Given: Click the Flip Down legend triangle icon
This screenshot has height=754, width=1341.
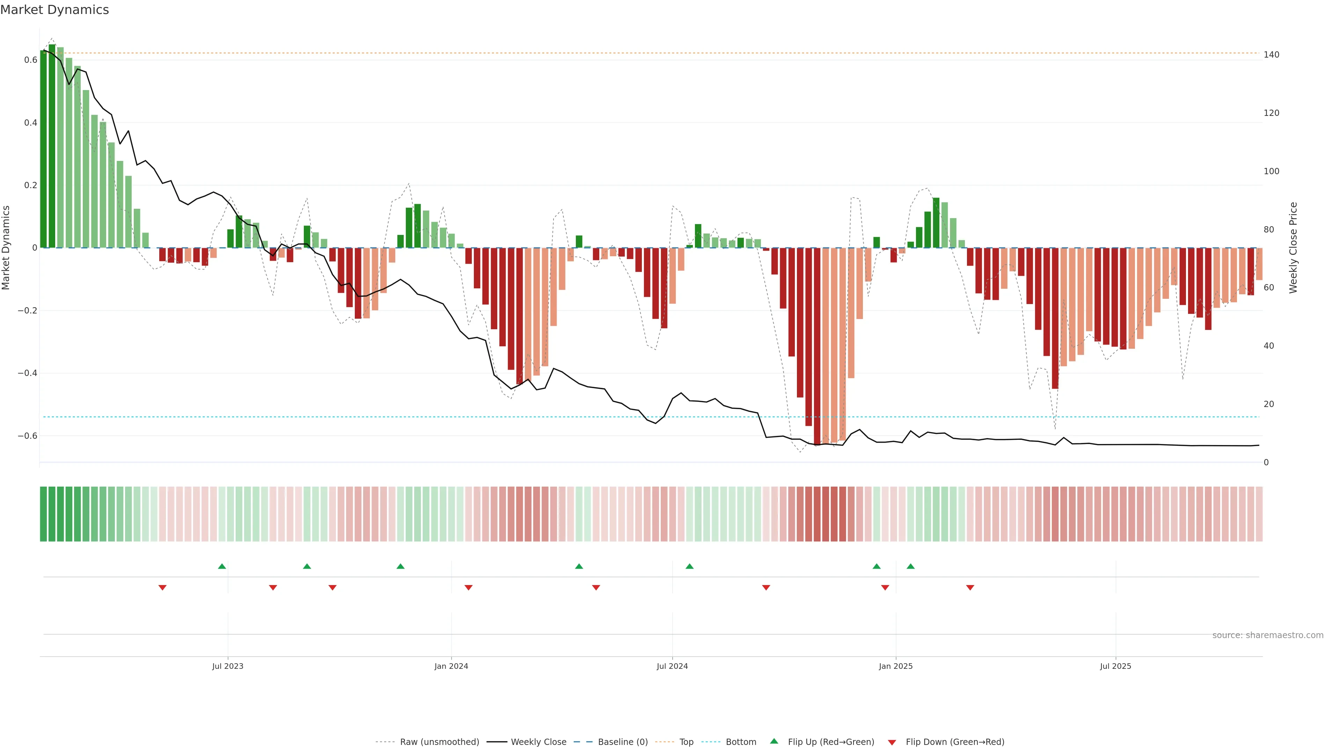Looking at the screenshot, I should pyautogui.click(x=892, y=742).
